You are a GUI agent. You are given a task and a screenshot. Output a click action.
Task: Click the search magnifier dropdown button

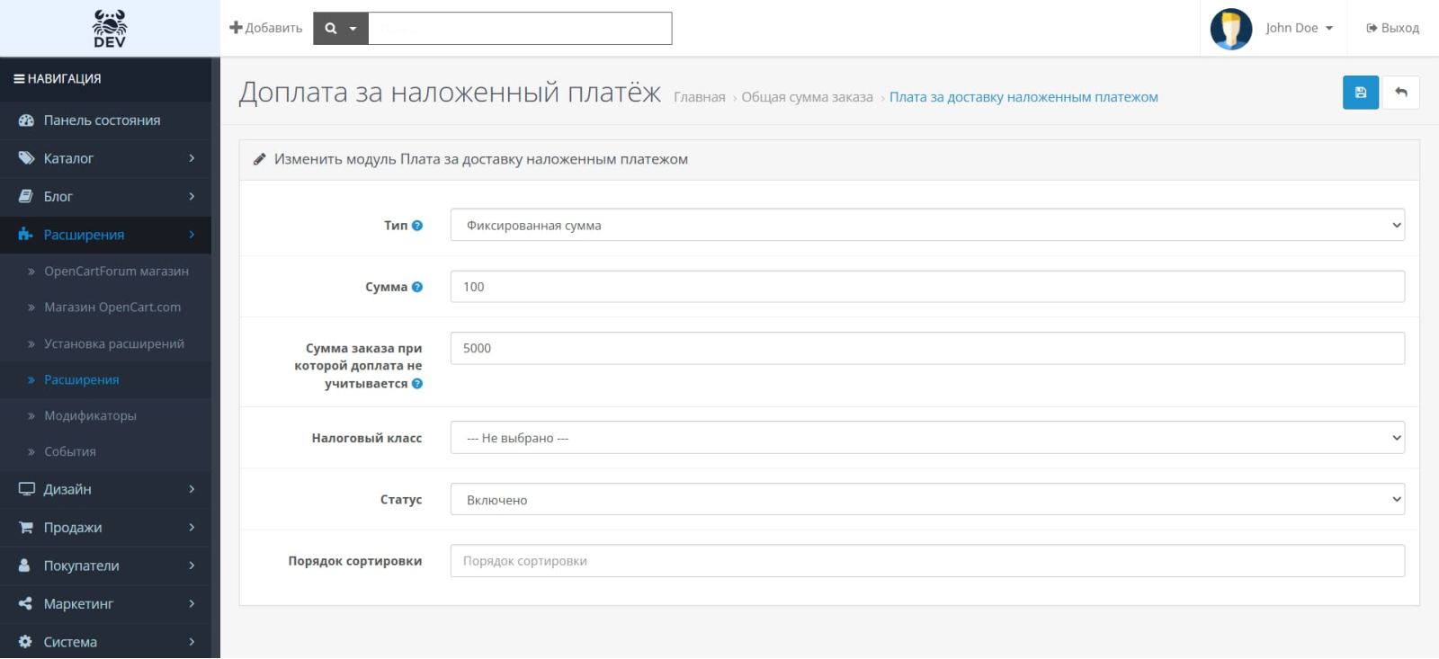341,28
